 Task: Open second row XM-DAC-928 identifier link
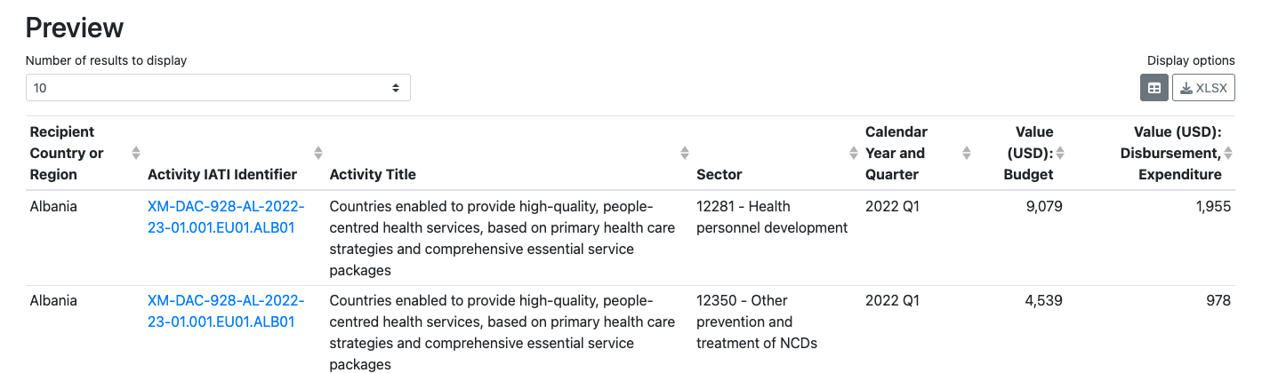coord(226,311)
